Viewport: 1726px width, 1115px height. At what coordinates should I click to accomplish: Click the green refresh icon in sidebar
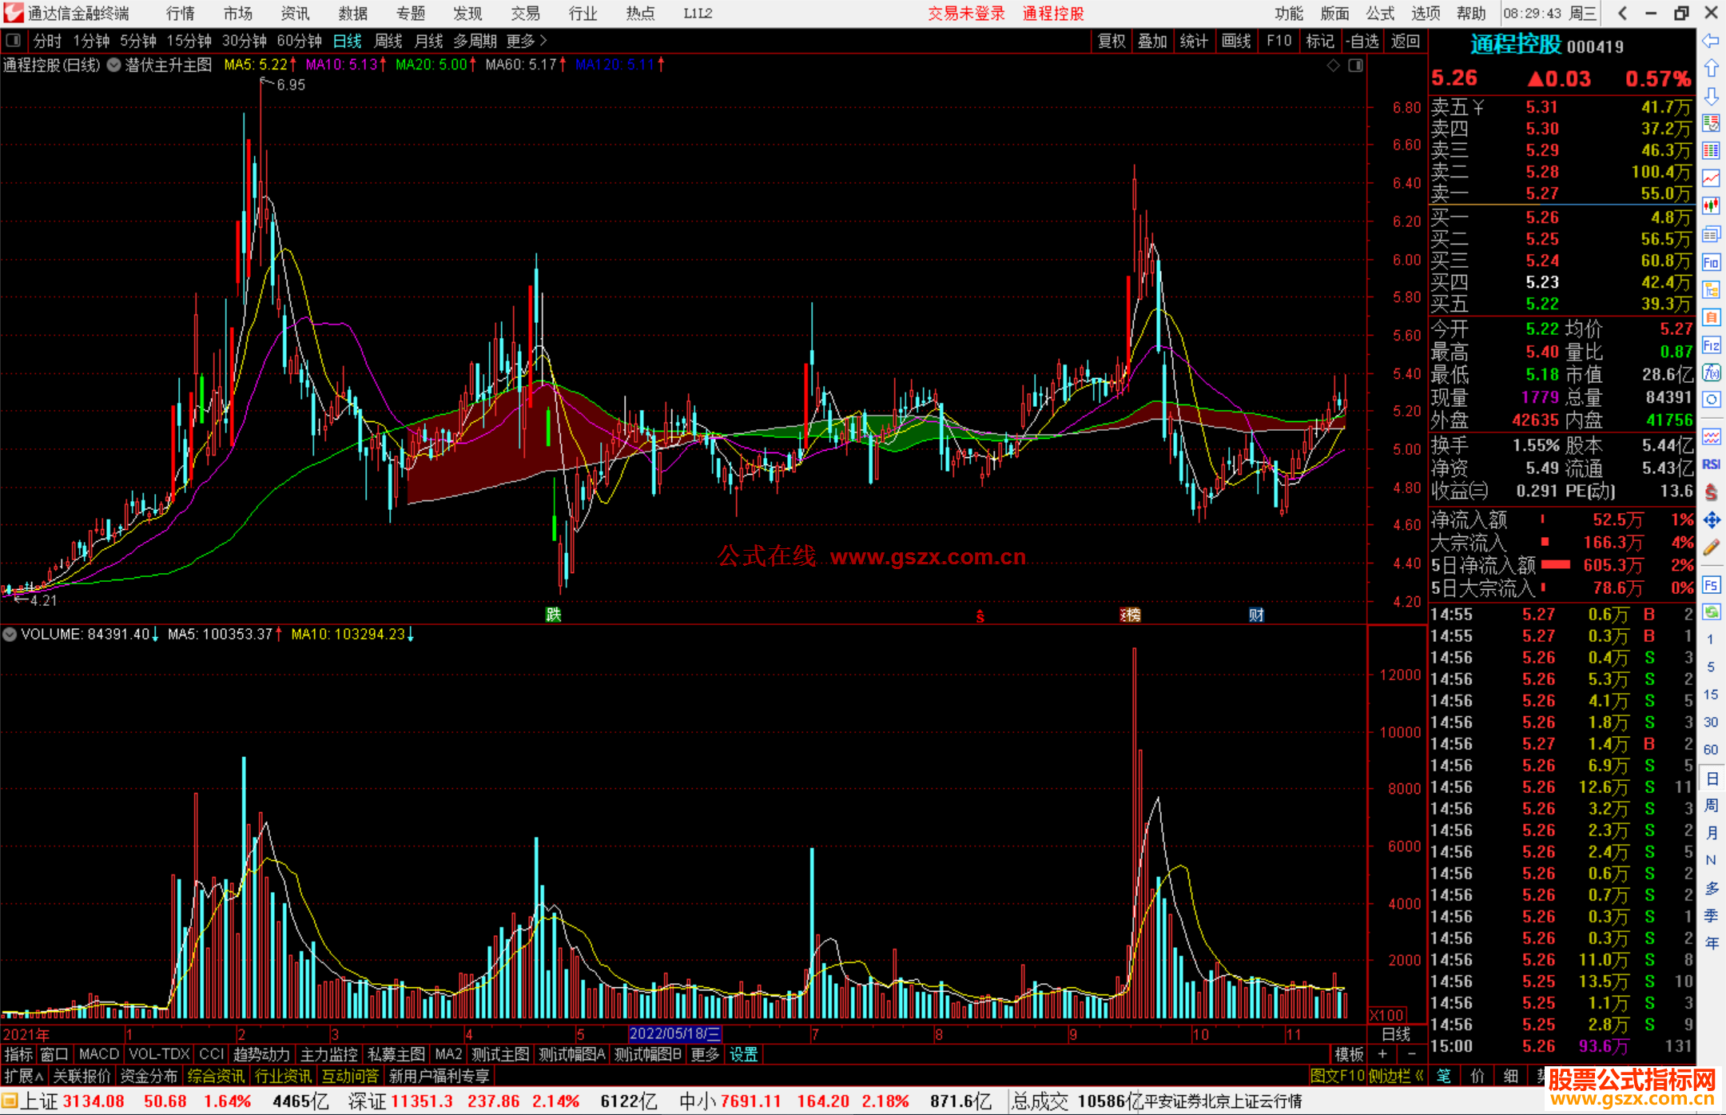[x=1711, y=612]
